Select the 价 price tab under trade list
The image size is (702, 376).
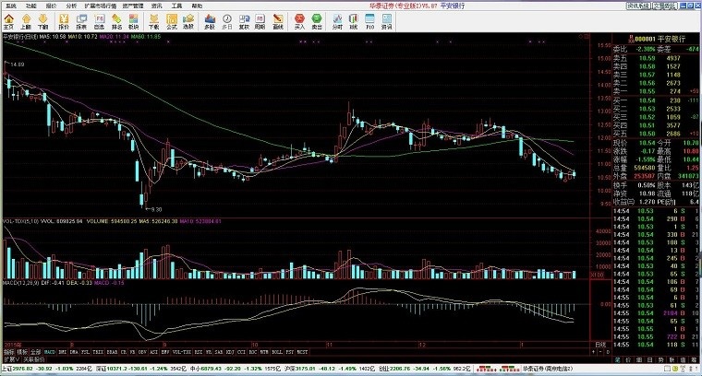point(628,359)
